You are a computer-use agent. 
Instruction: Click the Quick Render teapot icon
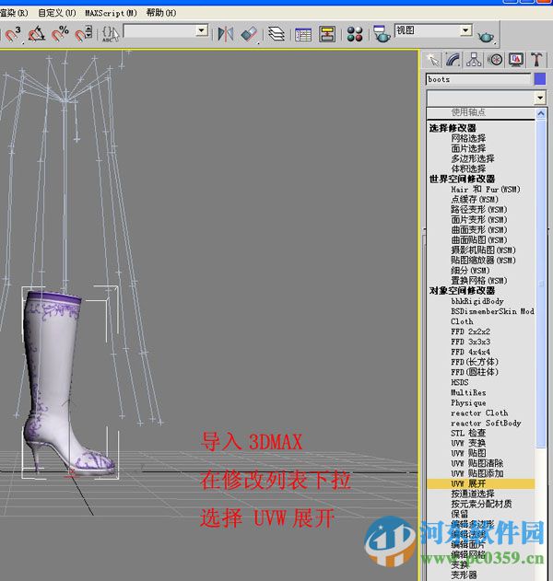(487, 36)
